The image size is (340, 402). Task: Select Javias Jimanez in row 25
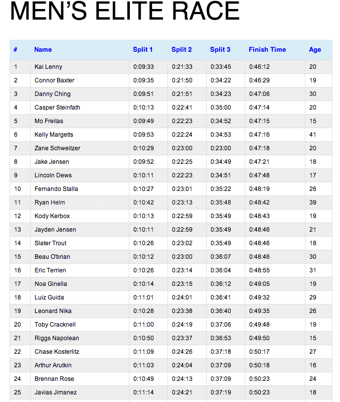point(55,392)
